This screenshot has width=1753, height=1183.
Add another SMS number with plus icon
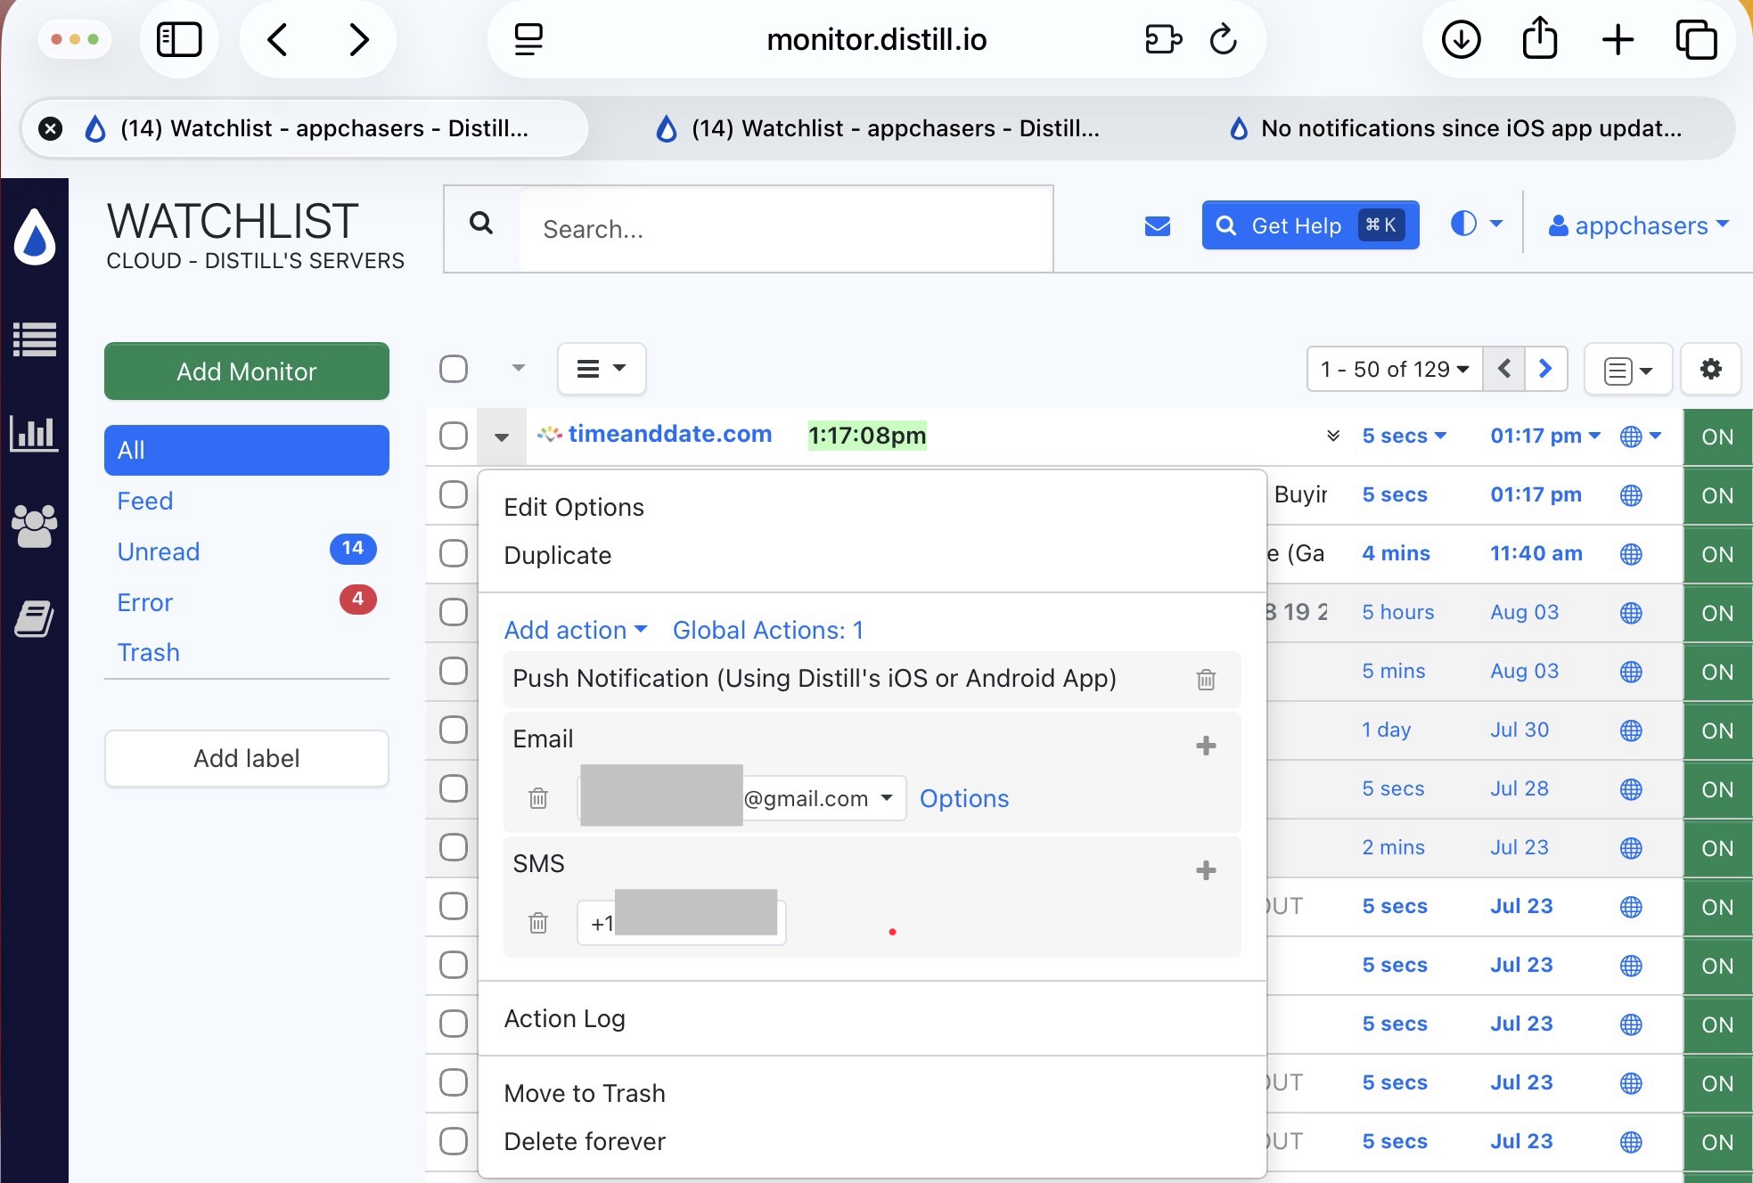[x=1206, y=870]
